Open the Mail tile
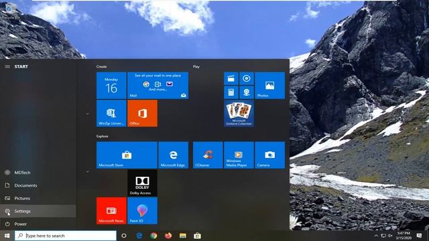The width and height of the screenshot is (429, 241). [x=158, y=86]
